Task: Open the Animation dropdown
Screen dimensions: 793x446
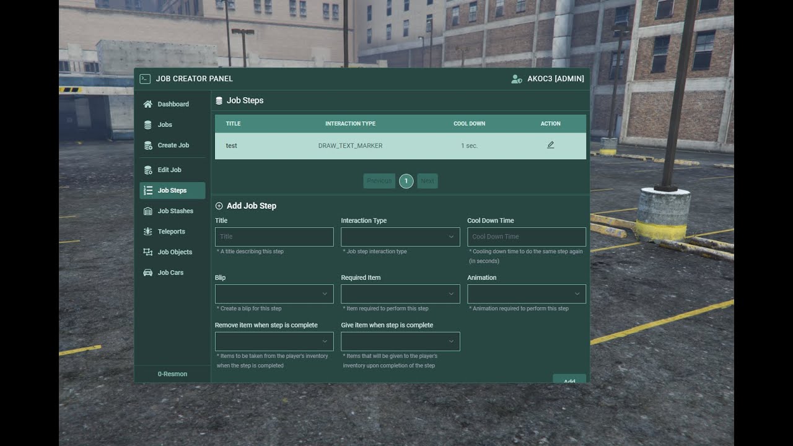Action: click(x=526, y=294)
